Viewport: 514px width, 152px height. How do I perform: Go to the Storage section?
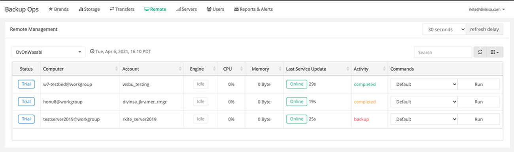point(89,9)
